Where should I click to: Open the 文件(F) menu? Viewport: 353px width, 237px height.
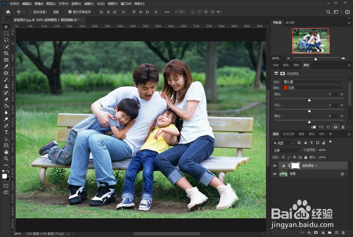[14, 4]
